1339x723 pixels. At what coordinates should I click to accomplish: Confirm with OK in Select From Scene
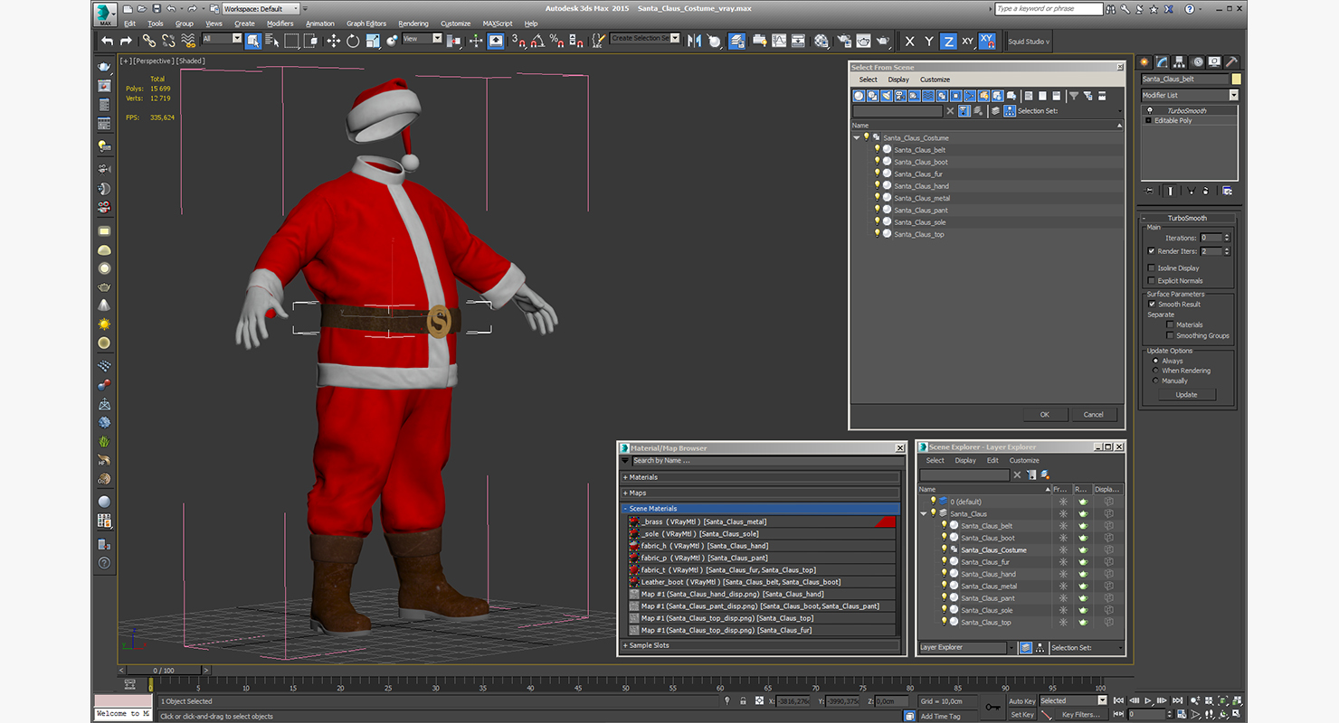[x=1044, y=414]
